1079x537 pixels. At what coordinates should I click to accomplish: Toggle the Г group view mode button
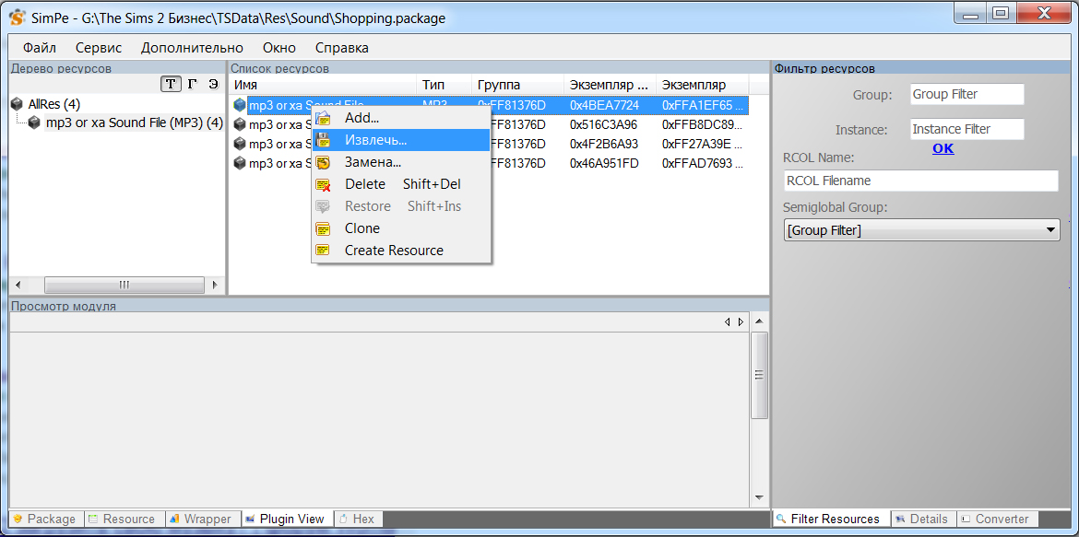point(192,84)
